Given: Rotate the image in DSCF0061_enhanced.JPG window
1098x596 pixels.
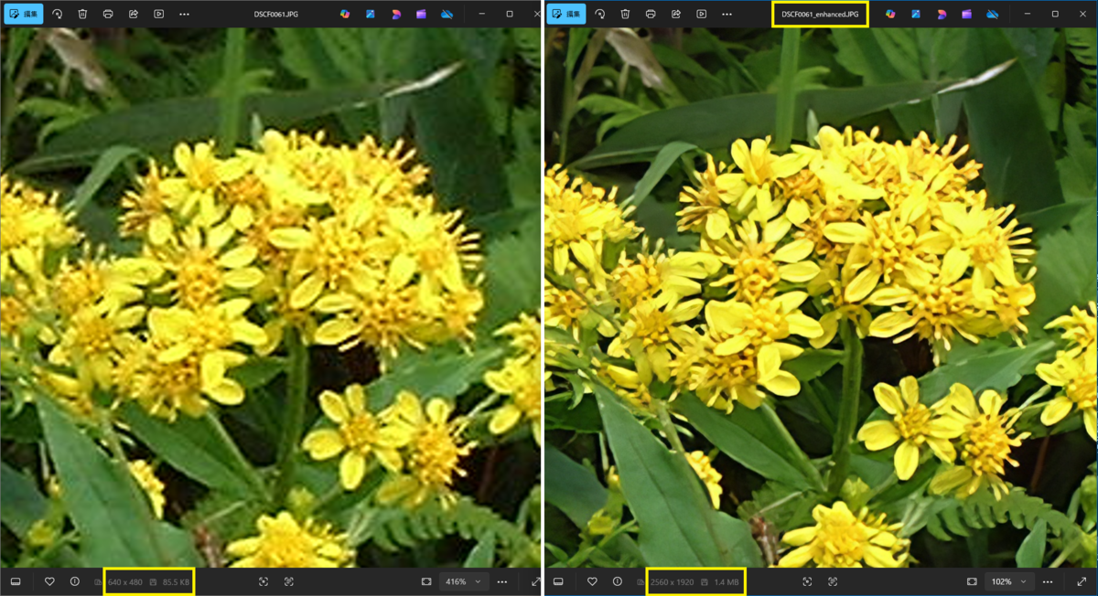Looking at the screenshot, I should (600, 14).
